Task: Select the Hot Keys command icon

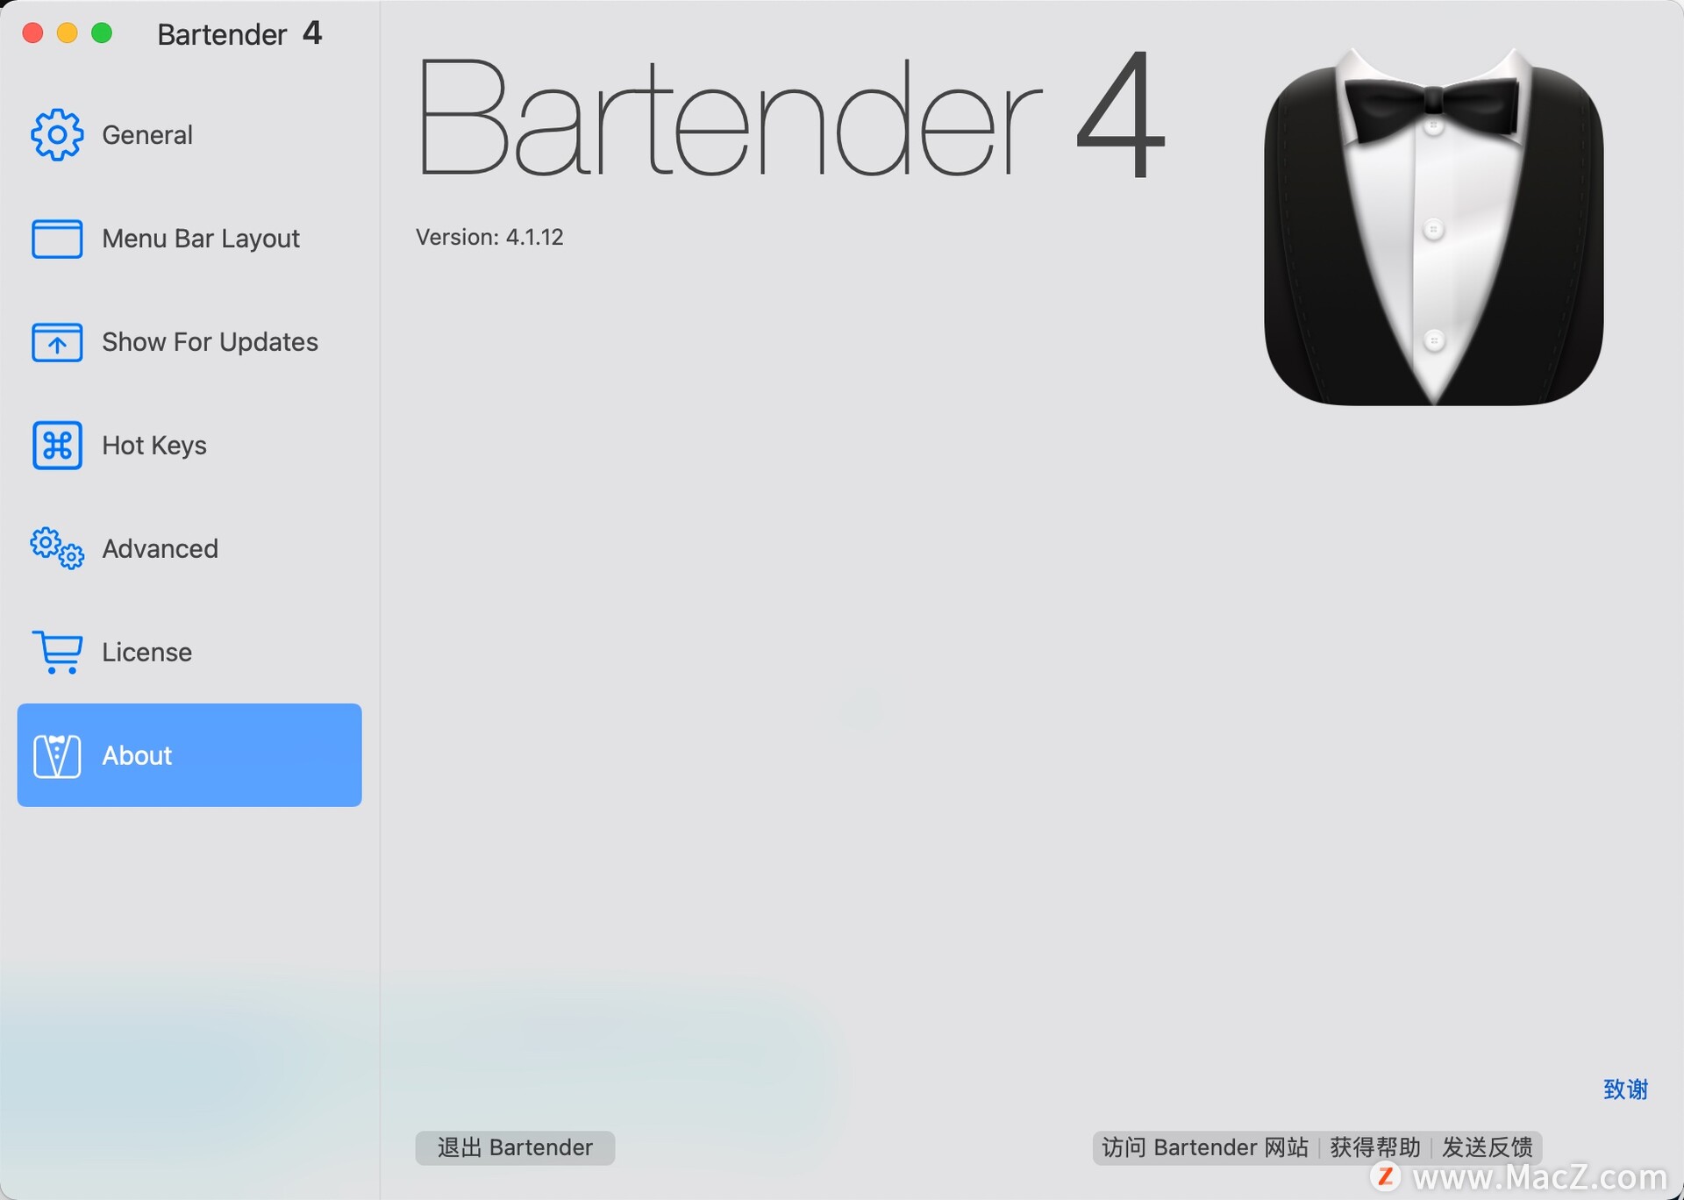Action: point(56,446)
